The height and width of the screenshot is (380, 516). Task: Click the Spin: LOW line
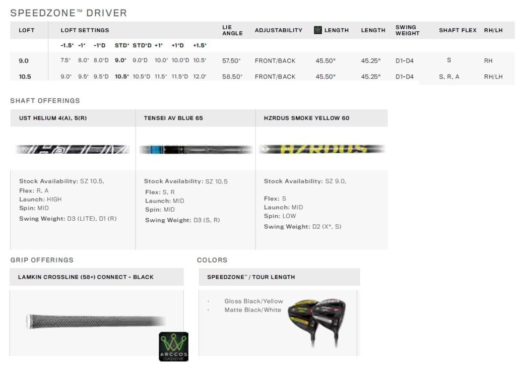tap(280, 216)
